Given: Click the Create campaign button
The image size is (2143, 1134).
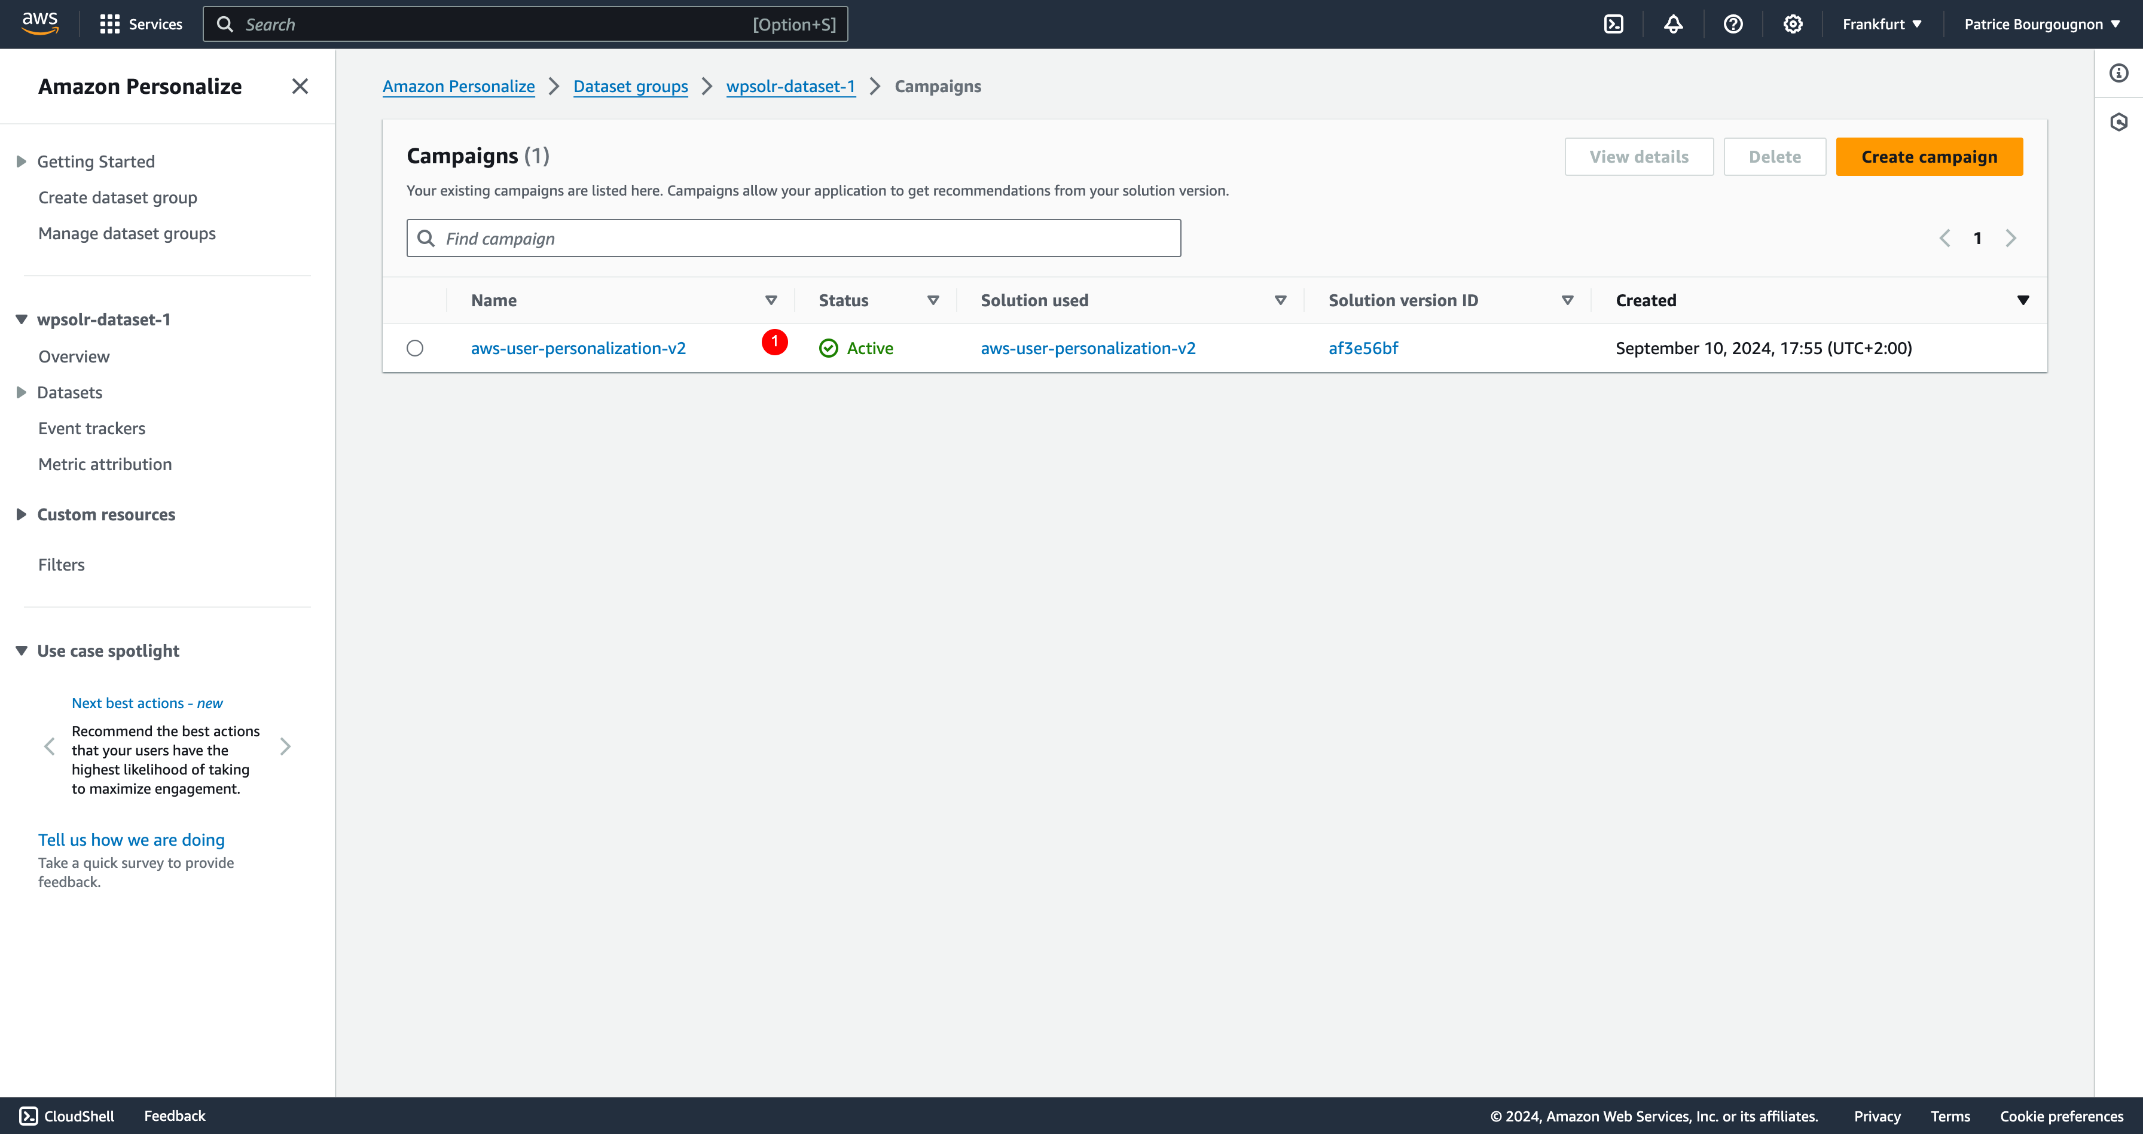Looking at the screenshot, I should pos(1929,157).
